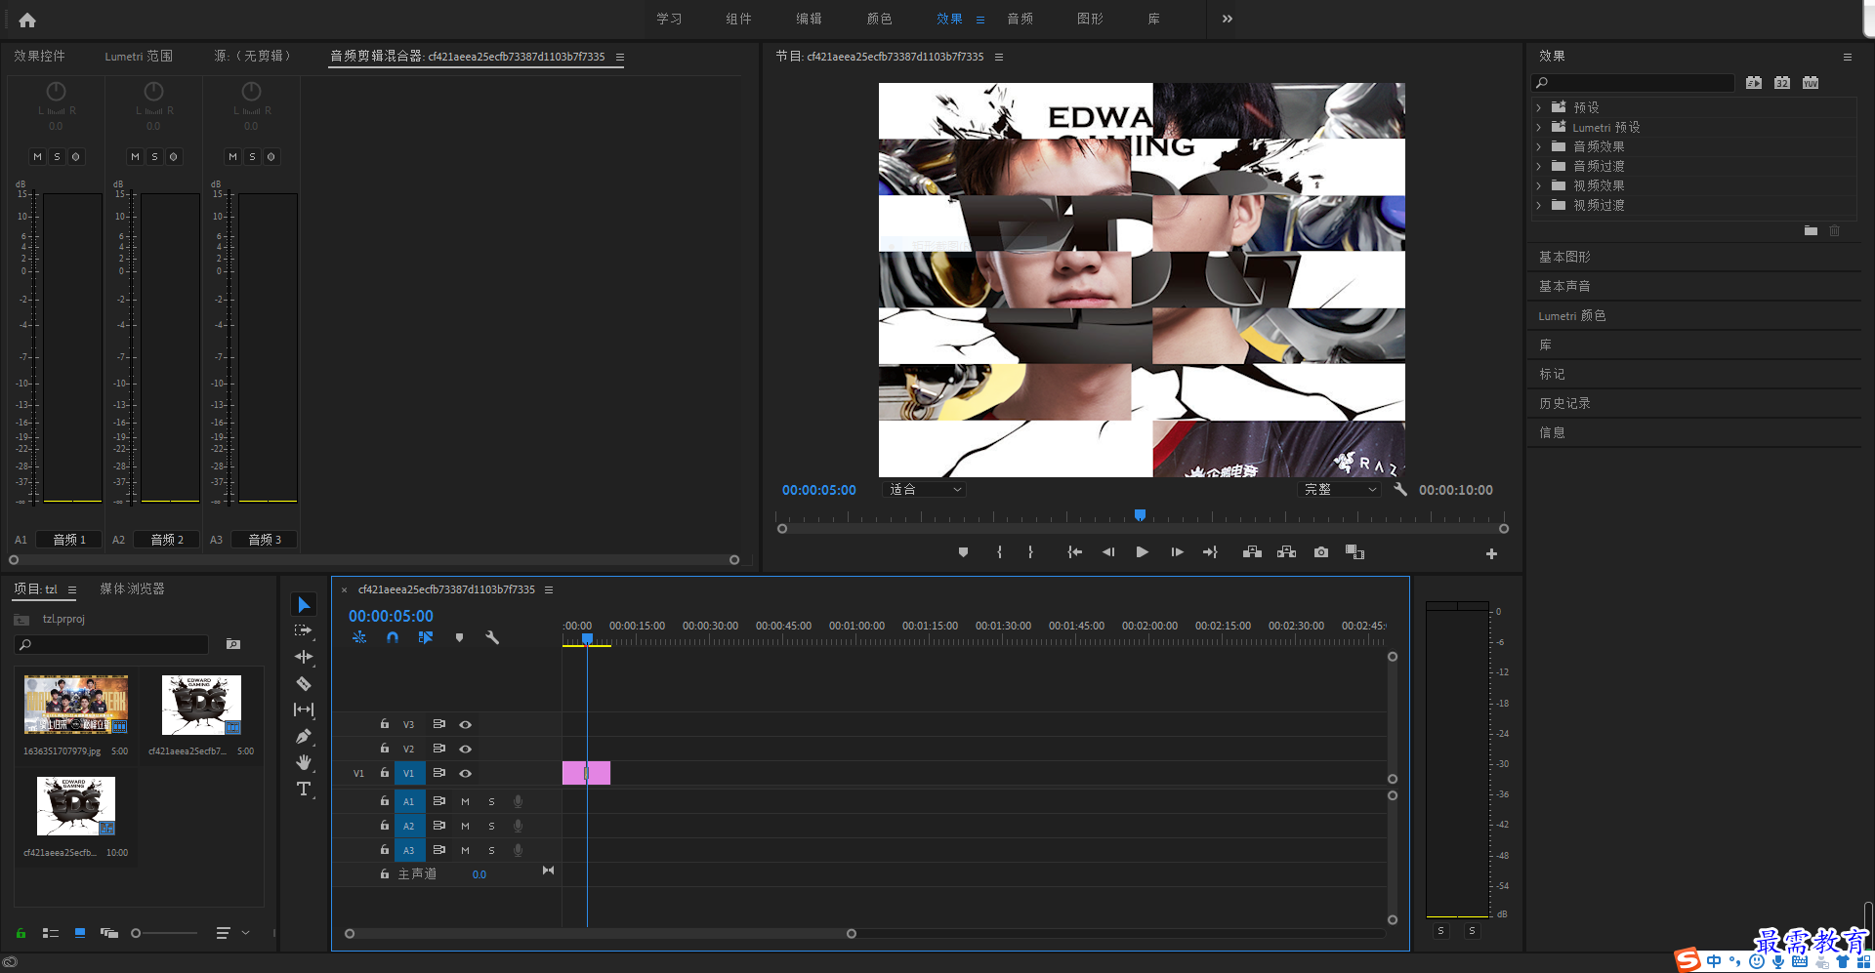Click Mark Out bracket in program monitor
Viewport: 1875px width, 973px height.
[1030, 552]
